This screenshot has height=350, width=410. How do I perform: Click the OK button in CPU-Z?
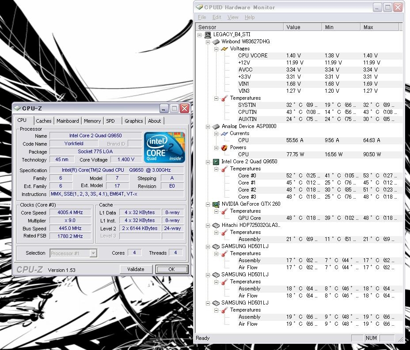coord(172,269)
